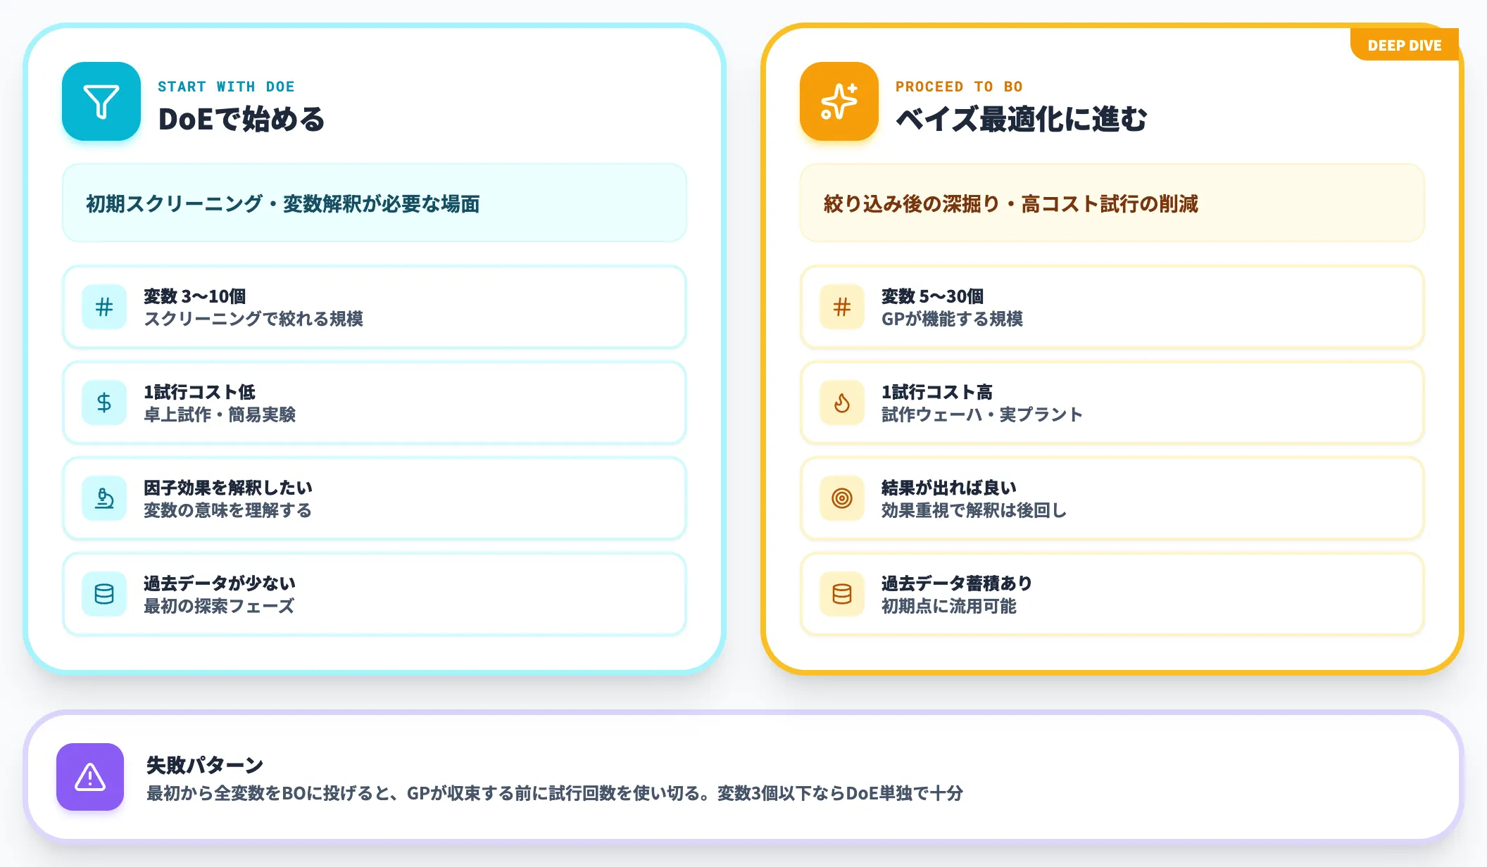Image resolution: width=1487 pixels, height=867 pixels.
Task: Click the 変数 5〜30個 title
Action: 933,296
